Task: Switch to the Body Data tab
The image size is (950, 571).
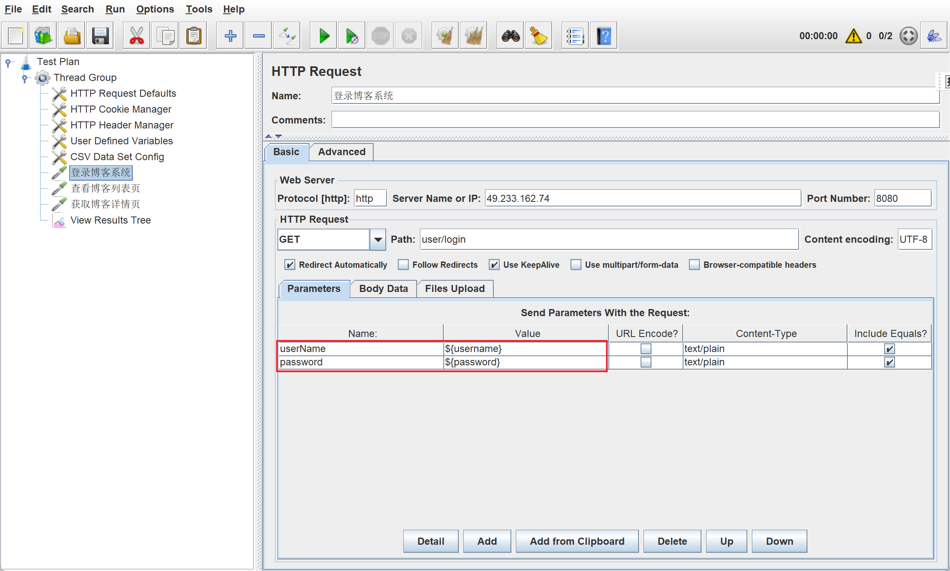Action: (x=383, y=289)
